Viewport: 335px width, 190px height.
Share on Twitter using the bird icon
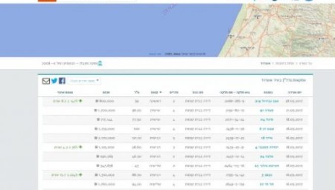(54, 81)
